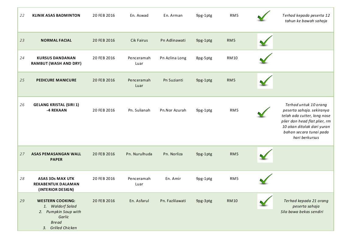342x241 pixels.
Task: Click the note Sila bawa bekas sendiri
Action: (302, 212)
